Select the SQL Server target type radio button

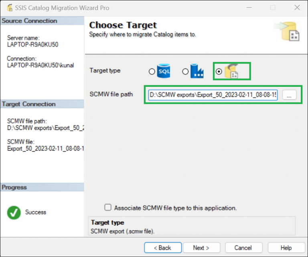coord(152,72)
